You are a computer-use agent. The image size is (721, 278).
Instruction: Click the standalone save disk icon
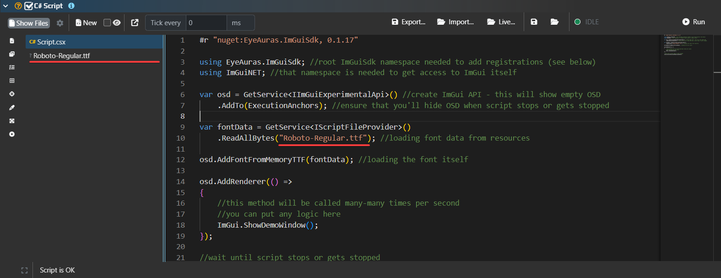coord(534,22)
